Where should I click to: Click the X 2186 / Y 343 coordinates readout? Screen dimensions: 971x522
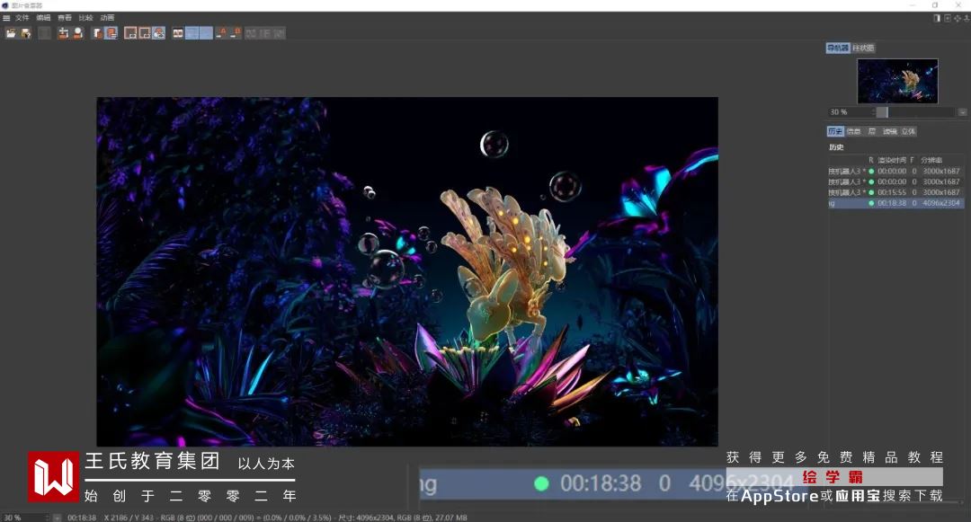129,518
